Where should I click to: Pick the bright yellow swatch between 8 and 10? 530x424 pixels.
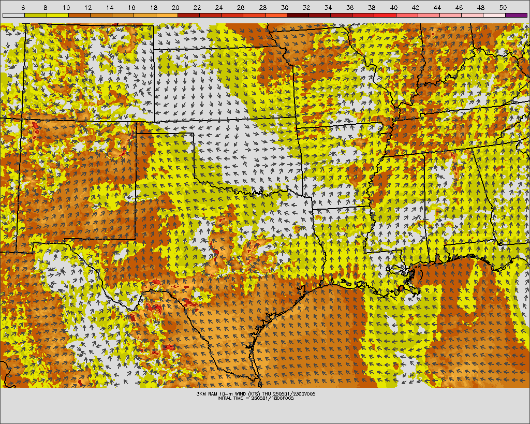click(57, 15)
